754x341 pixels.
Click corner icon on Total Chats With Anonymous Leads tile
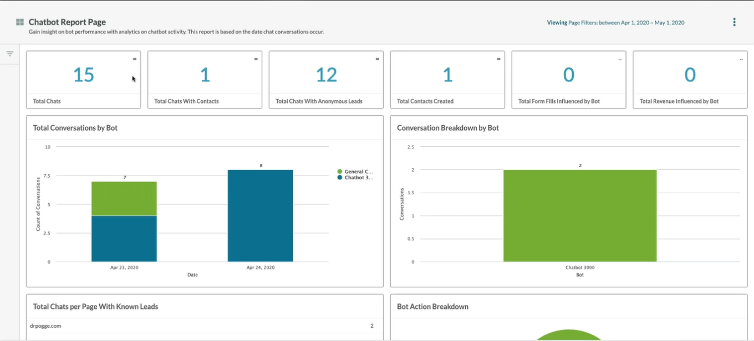point(378,59)
